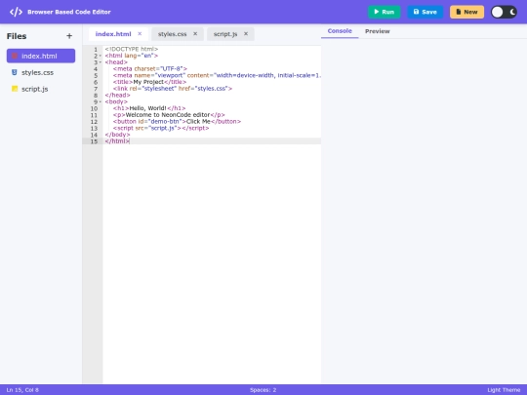Viewport: 527px width, 395px height.
Task: Click line number 15 in the gutter
Action: click(x=94, y=141)
